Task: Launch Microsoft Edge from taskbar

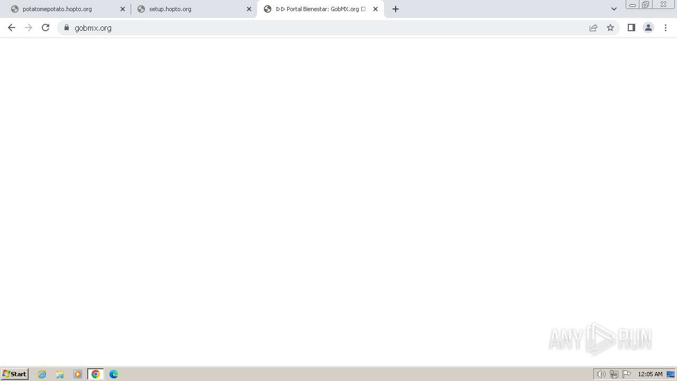Action: [x=114, y=374]
